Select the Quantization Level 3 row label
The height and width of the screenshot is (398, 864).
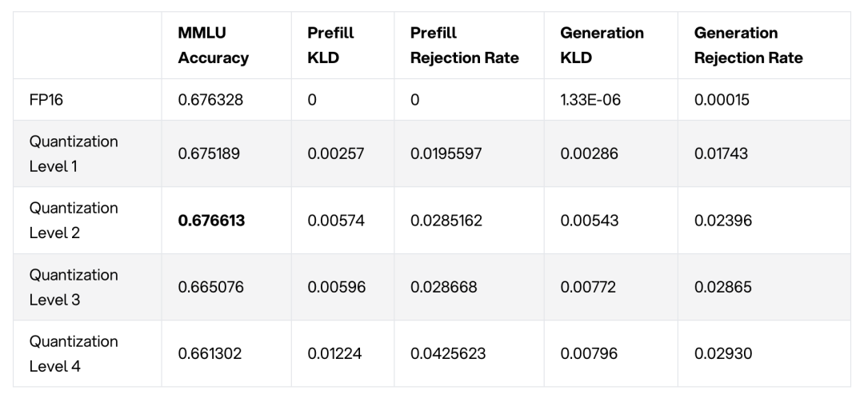pos(74,287)
